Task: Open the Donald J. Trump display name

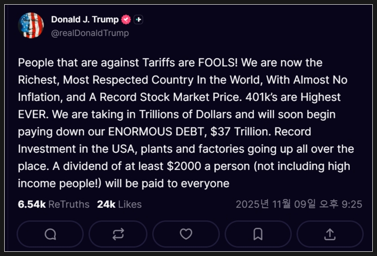Action: pos(85,19)
